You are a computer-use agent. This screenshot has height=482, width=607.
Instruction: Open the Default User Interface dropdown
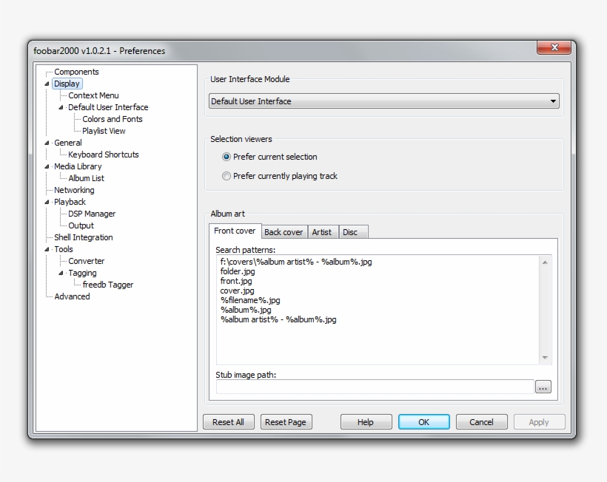[x=554, y=101]
